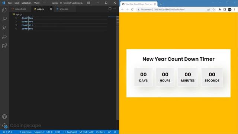Click code line 4 with sec constant

27,29
